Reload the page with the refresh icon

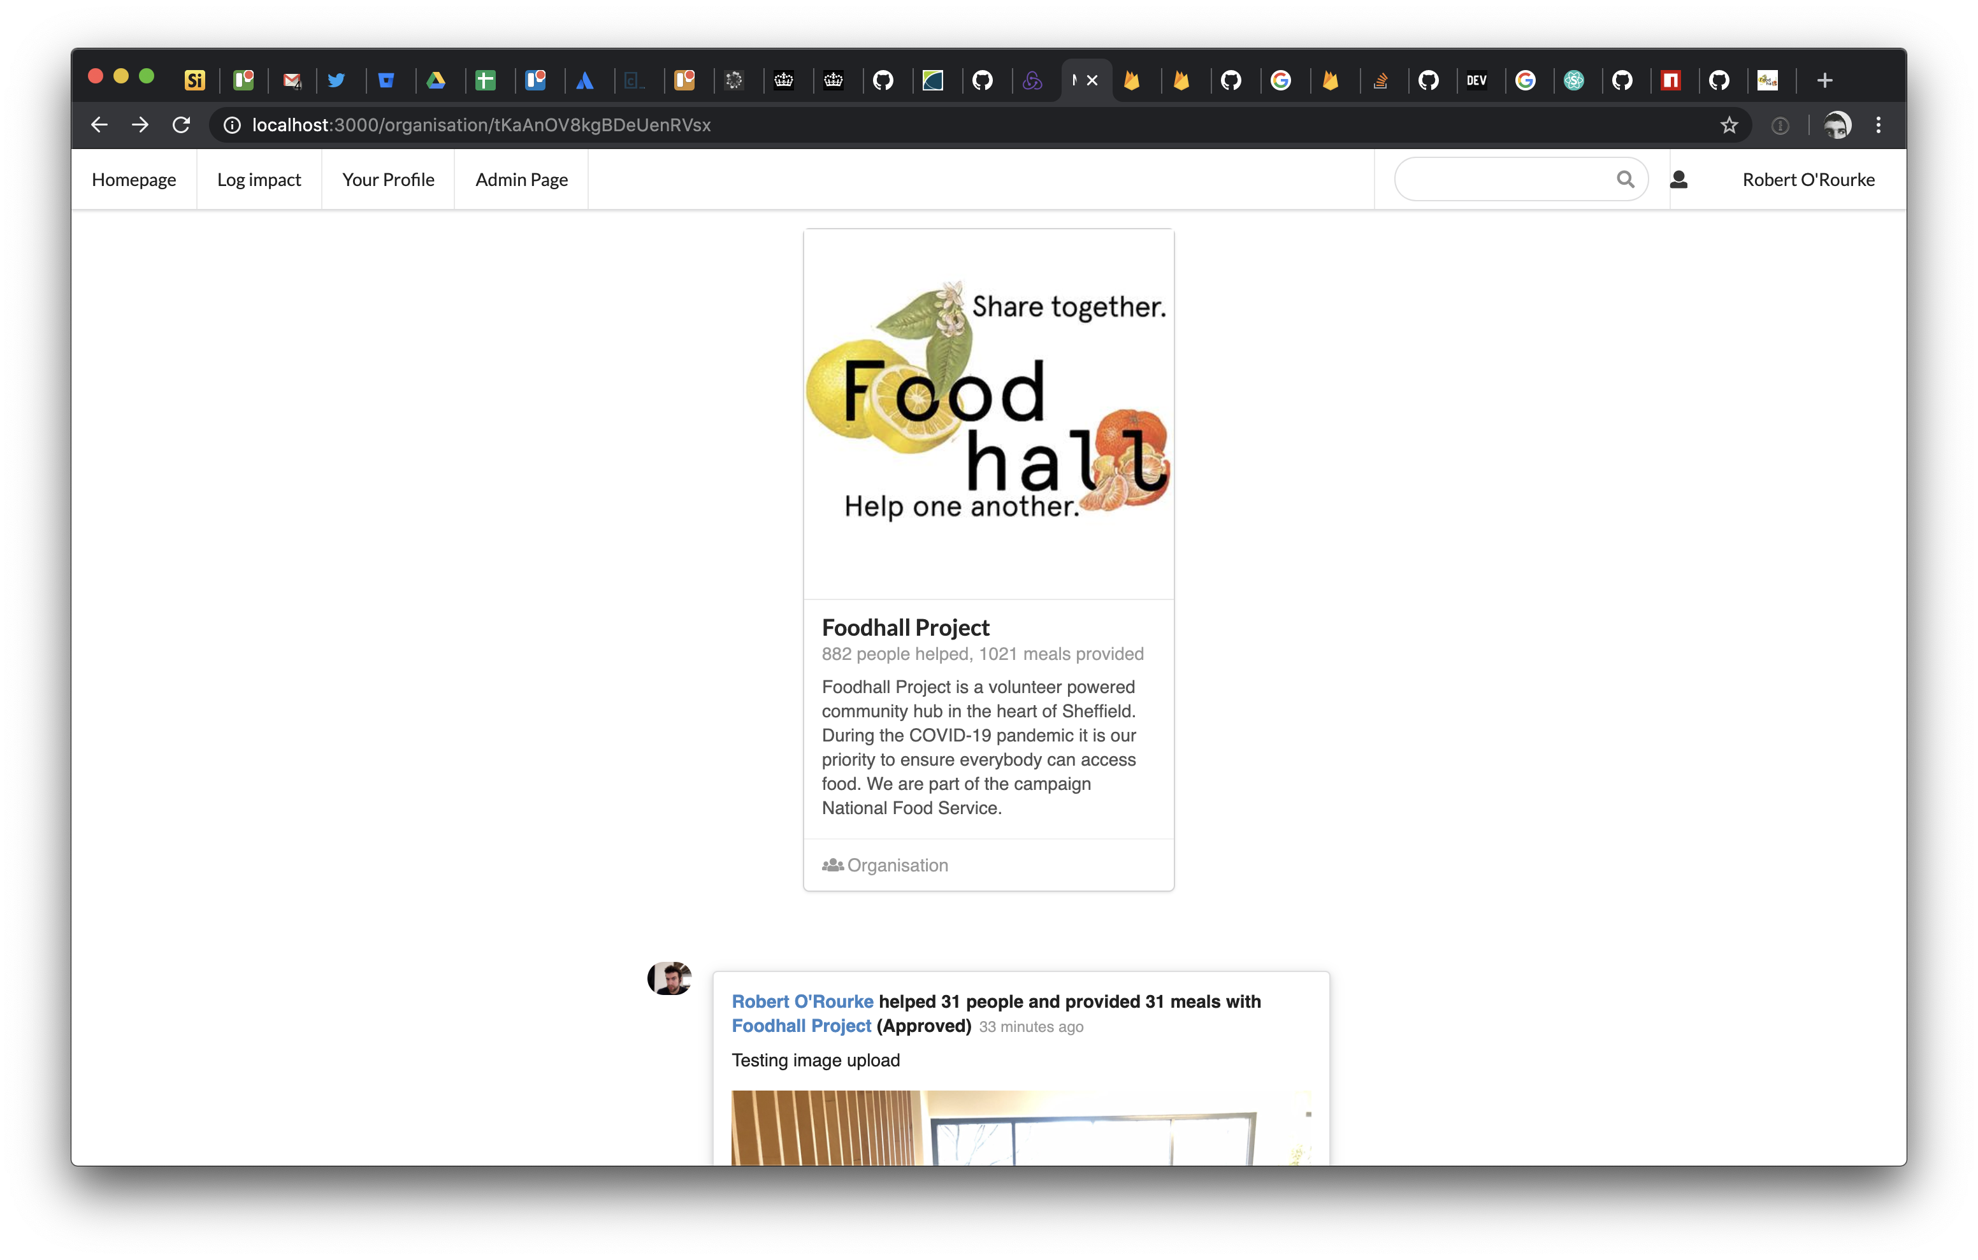pos(182,125)
